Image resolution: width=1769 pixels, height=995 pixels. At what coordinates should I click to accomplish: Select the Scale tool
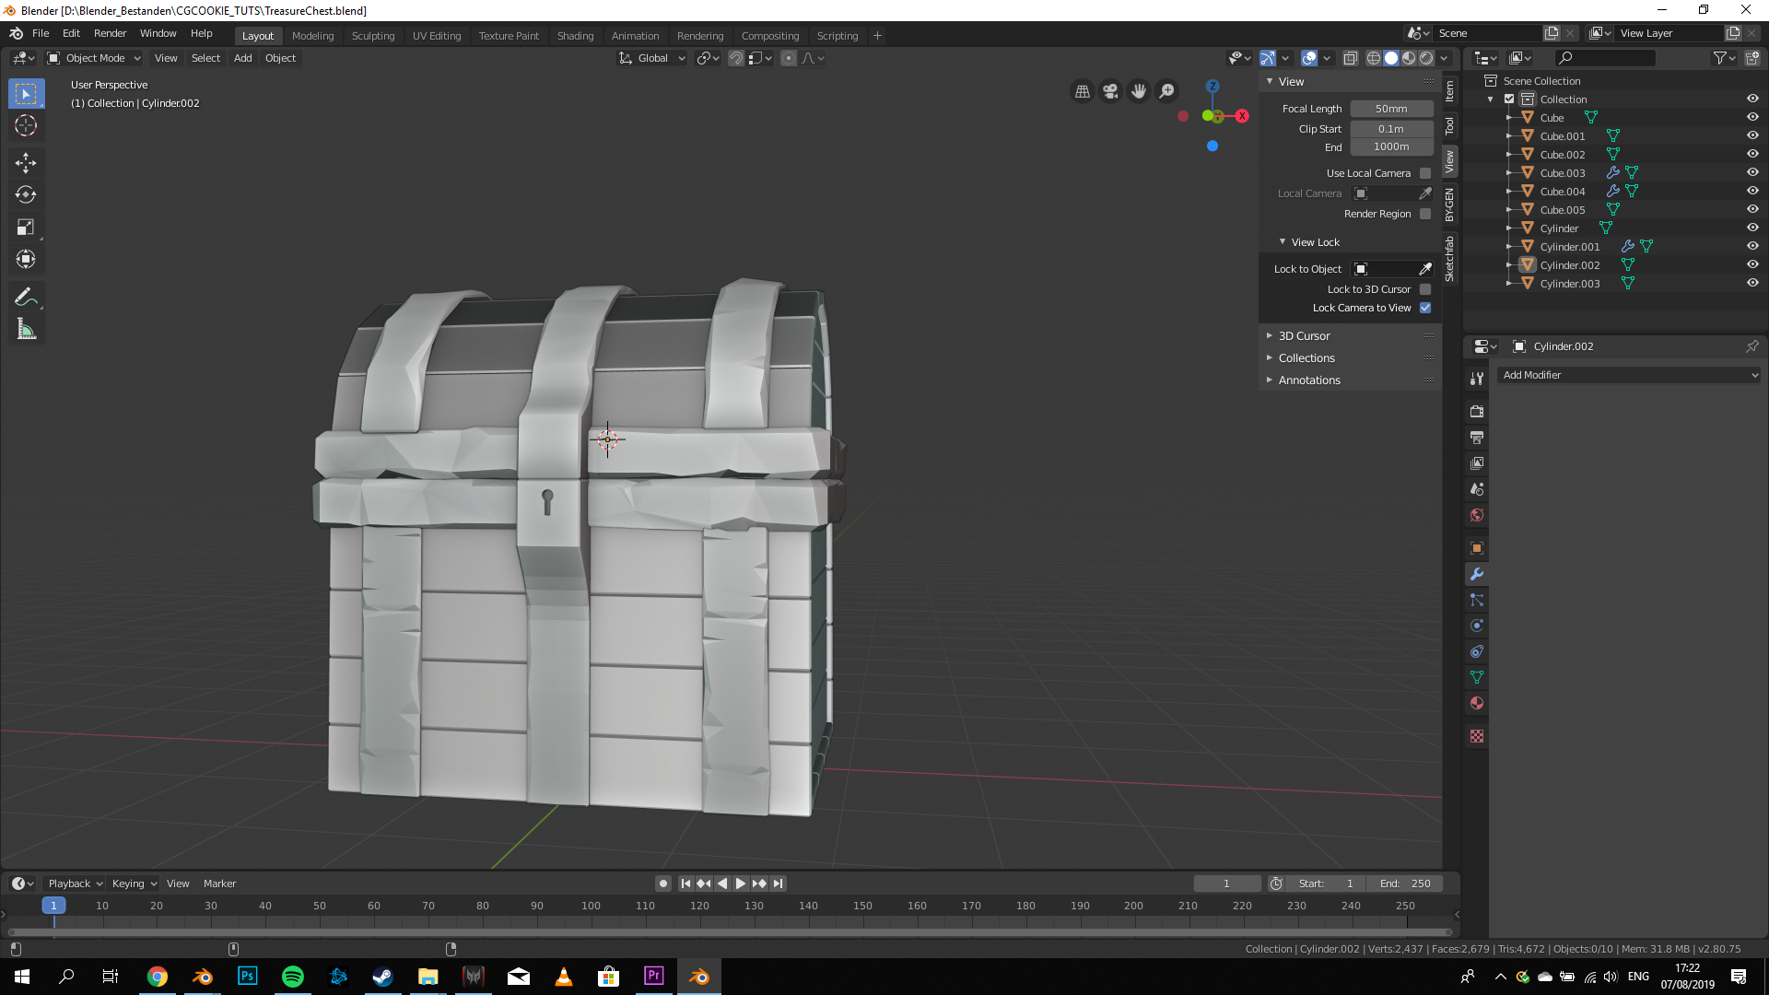[26, 227]
